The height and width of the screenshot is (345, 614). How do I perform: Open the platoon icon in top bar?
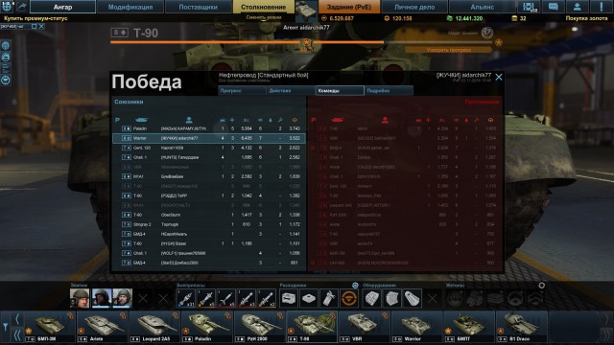point(529,7)
